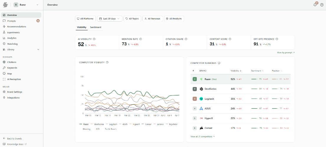
Task: Click the Off-Site Presence info icon
Action: pos(277,39)
